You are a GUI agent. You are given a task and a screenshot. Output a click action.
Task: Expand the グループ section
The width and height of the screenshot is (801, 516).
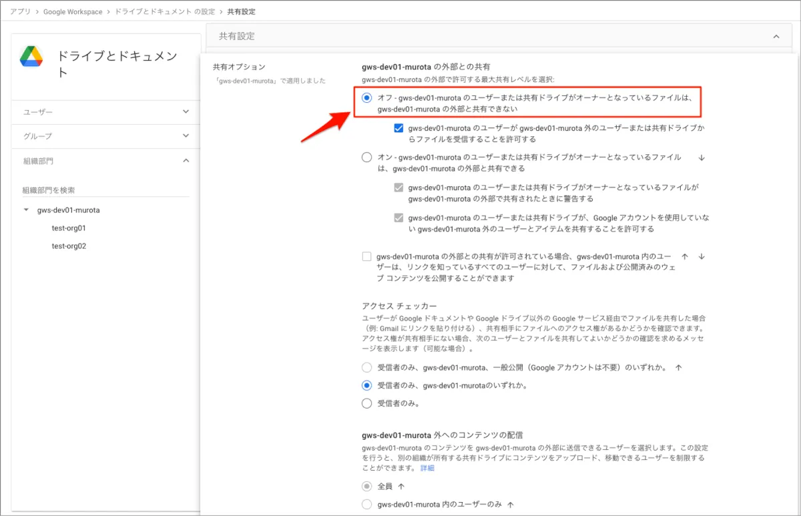coord(186,136)
